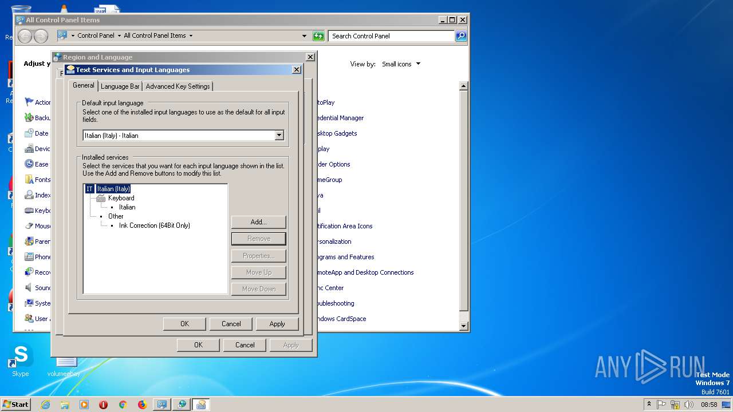
Task: Open Devices icon in Control Panel list
Action: (29, 148)
